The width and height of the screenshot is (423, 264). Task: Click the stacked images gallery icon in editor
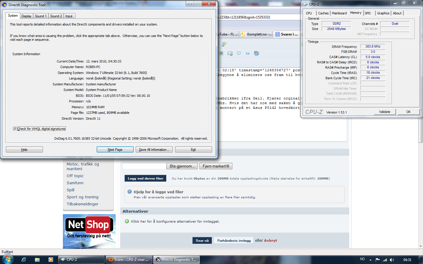256,53
